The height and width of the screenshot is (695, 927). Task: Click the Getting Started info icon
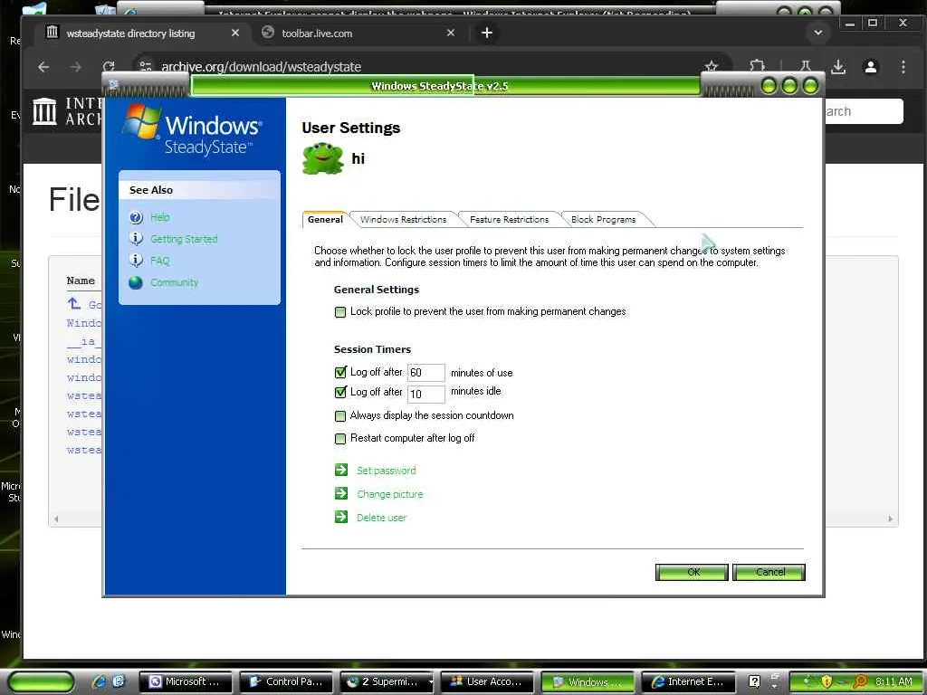(x=136, y=239)
